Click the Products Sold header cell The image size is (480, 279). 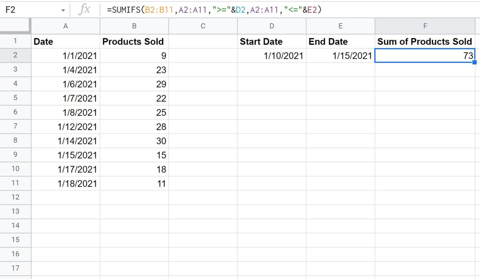point(134,41)
